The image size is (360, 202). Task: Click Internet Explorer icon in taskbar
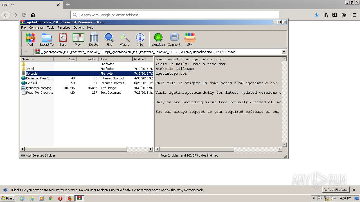click(x=22, y=198)
